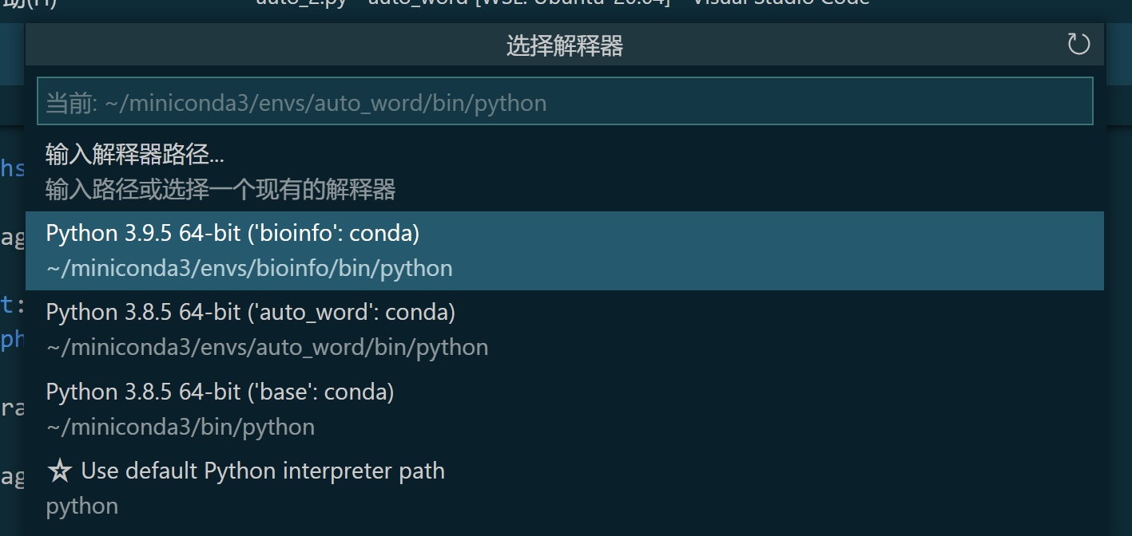Click the star icon beside default interpreter
The width and height of the screenshot is (1132, 536).
[59, 471]
